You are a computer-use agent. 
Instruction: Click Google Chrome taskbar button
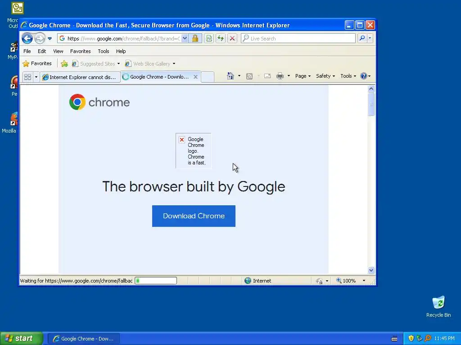[x=84, y=339]
